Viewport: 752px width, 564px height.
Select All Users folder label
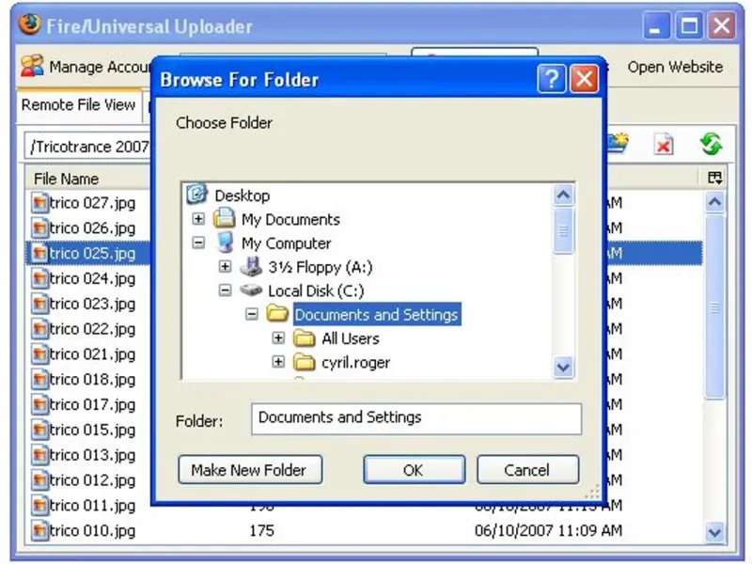tap(350, 338)
